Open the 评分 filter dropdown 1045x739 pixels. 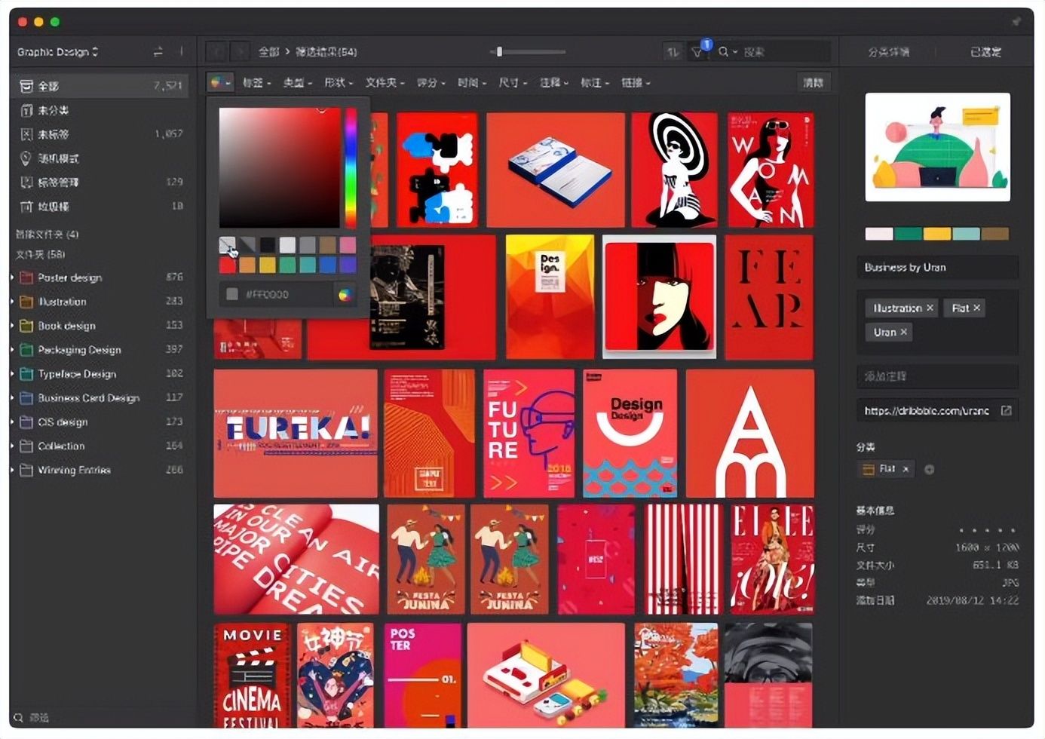pos(431,83)
